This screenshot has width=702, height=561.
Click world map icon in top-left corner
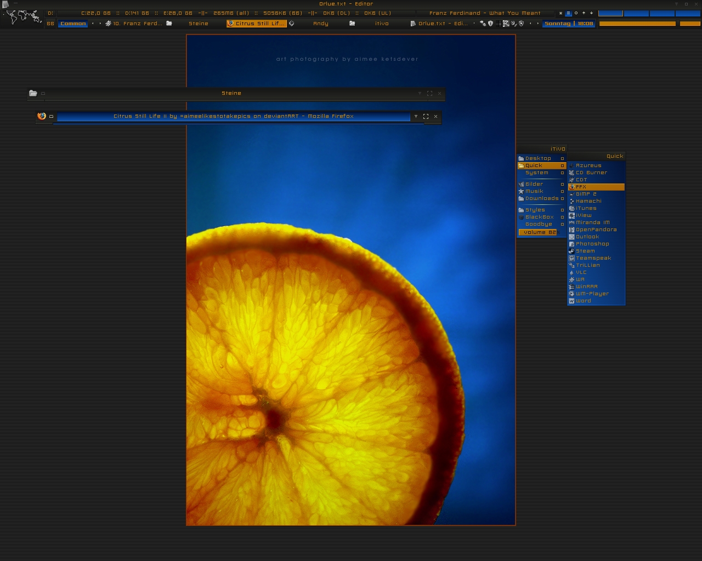[x=23, y=16]
